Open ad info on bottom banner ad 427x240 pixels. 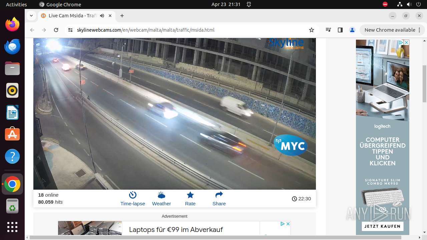[282, 224]
